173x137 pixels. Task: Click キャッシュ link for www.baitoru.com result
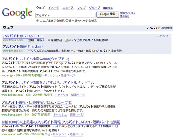(x=62, y=95)
